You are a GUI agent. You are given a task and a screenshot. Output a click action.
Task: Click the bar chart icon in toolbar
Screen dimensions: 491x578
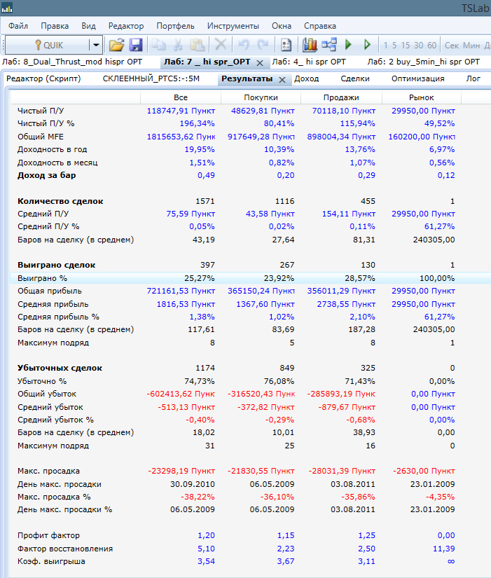[310, 45]
